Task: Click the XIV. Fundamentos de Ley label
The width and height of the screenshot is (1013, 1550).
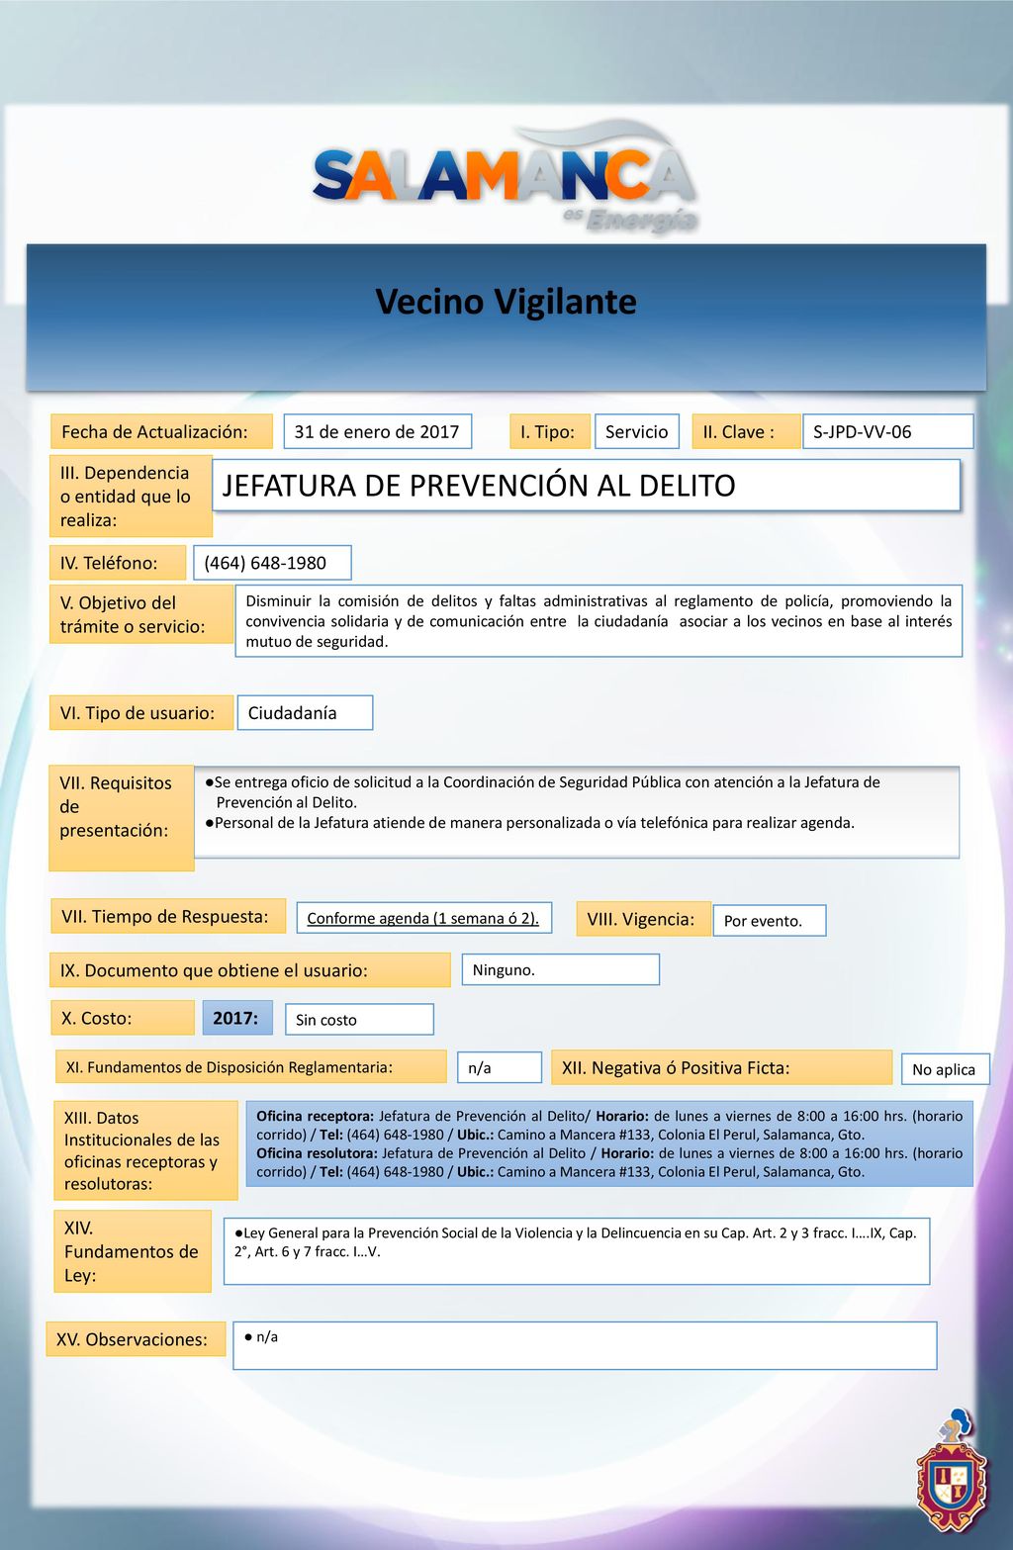Action: point(133,1251)
